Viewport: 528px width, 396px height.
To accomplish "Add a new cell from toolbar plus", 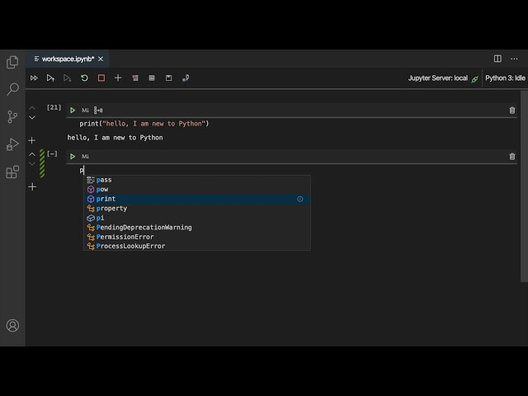I will [x=118, y=78].
